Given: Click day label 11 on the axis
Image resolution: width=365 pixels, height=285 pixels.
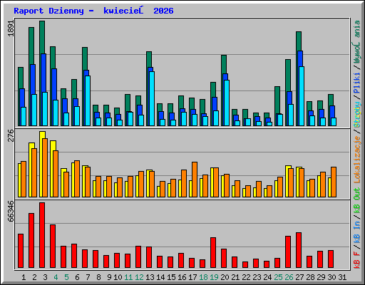Looking at the screenshot, I should (128, 277).
